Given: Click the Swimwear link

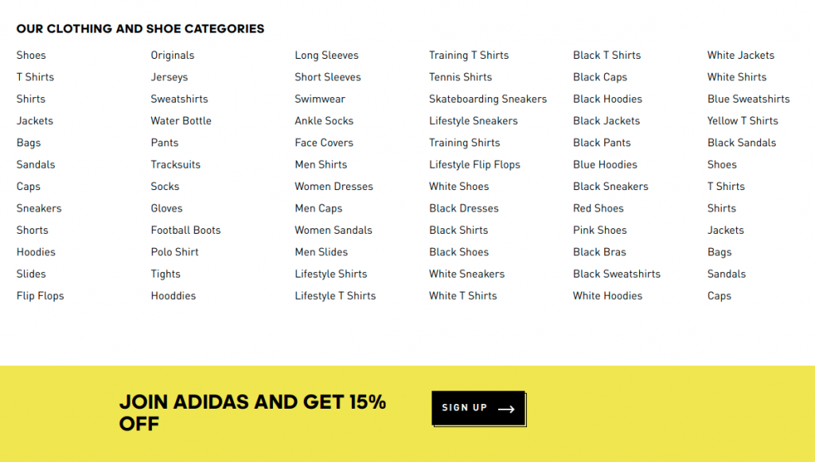Looking at the screenshot, I should [320, 99].
